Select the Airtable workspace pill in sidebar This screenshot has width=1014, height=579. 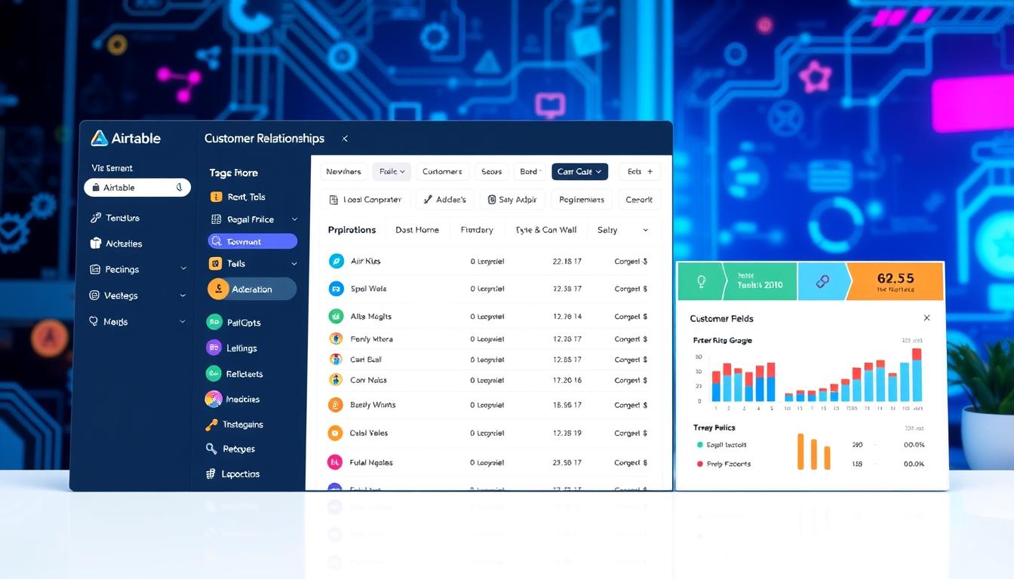click(x=137, y=188)
